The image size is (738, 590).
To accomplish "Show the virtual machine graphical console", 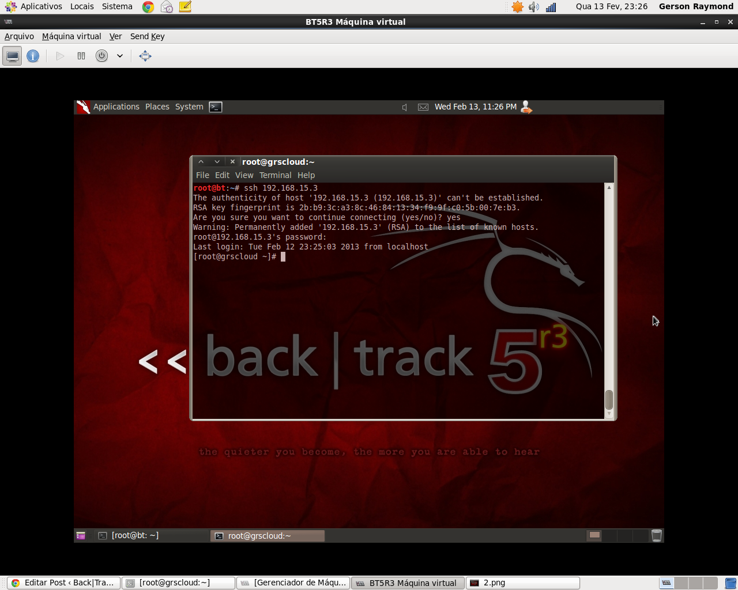I will pyautogui.click(x=13, y=56).
